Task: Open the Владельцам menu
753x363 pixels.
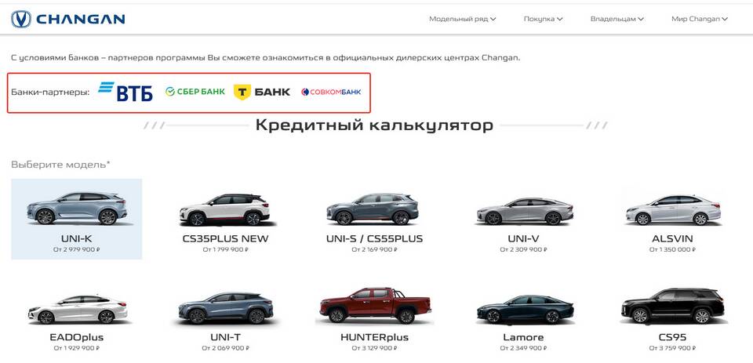Action: [x=617, y=19]
